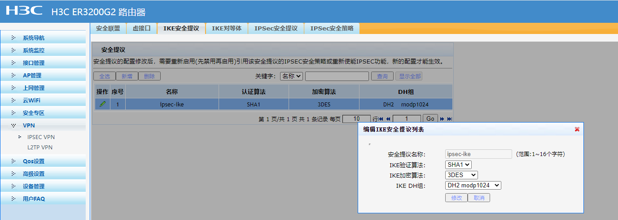Viewport: 618px width, 220px height.
Task: Click the 加密算法 column header
Action: [x=324, y=92]
